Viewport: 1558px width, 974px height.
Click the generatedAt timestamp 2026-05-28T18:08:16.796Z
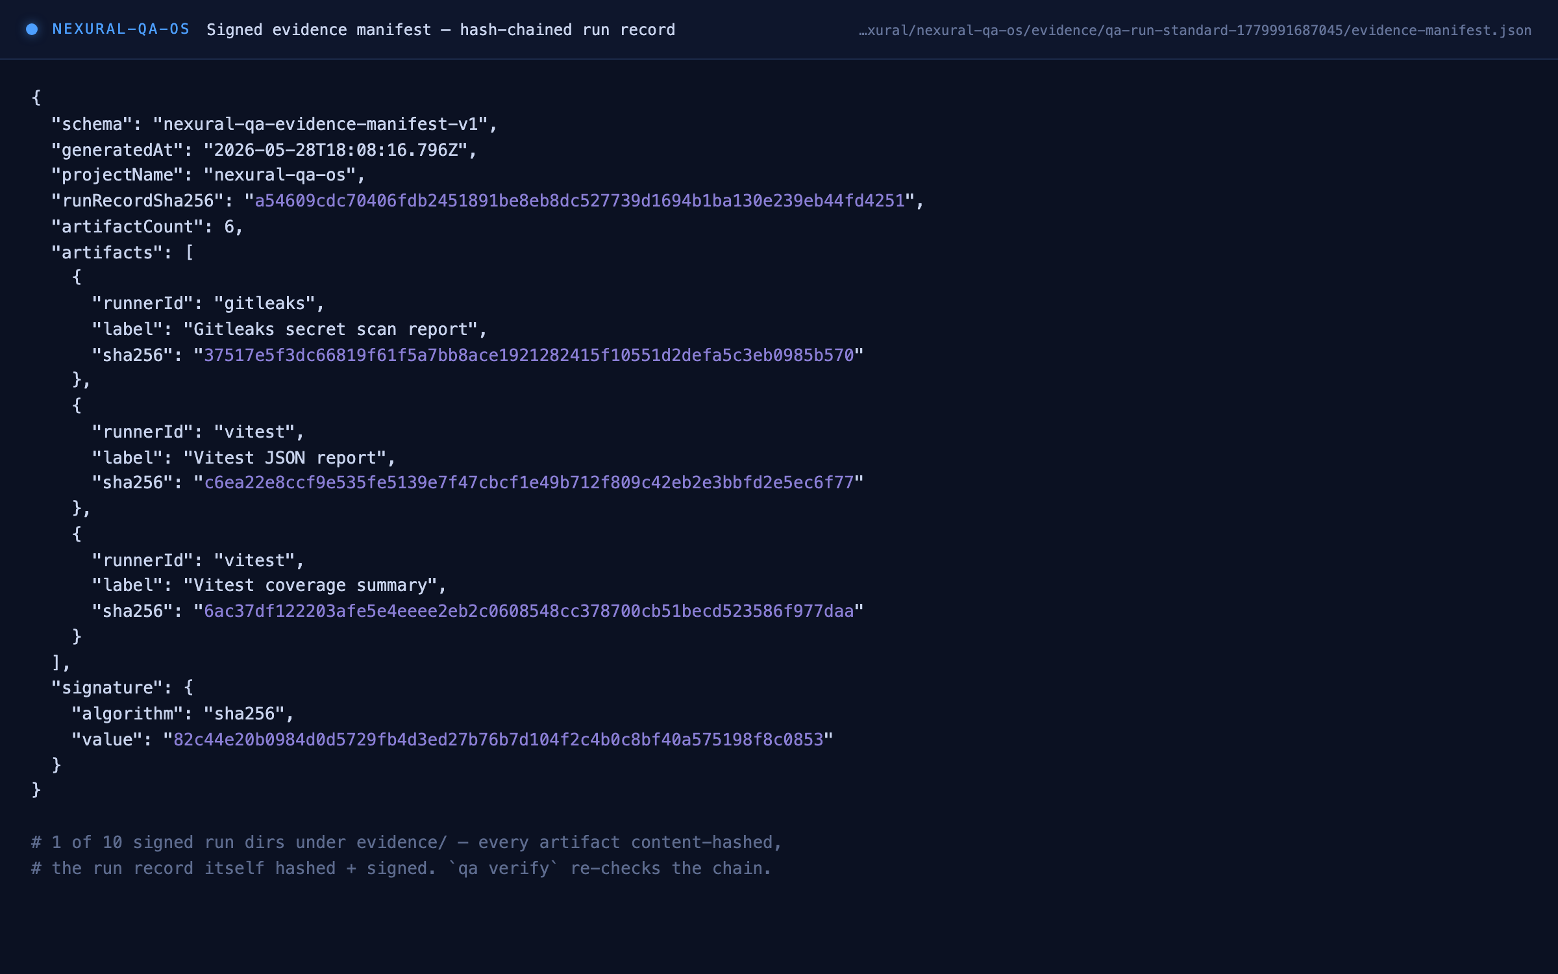(x=336, y=150)
